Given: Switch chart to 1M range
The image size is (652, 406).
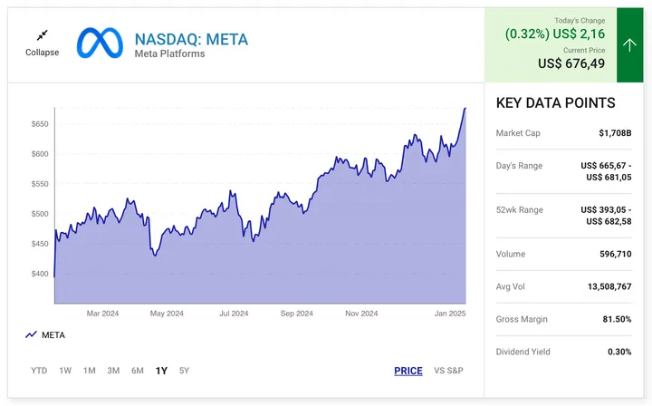Looking at the screenshot, I should point(90,371).
